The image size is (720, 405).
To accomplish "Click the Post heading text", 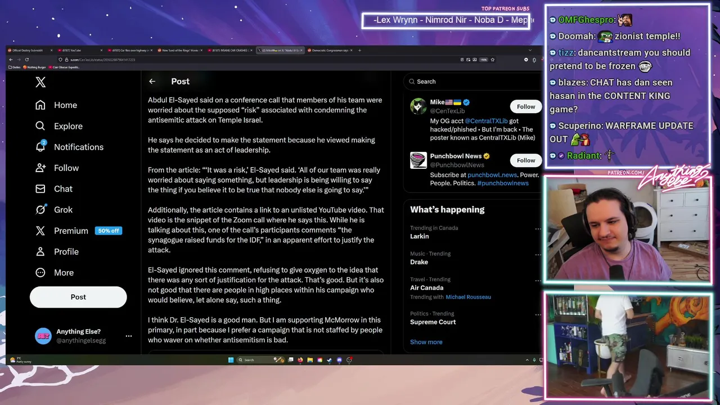I will click(180, 82).
